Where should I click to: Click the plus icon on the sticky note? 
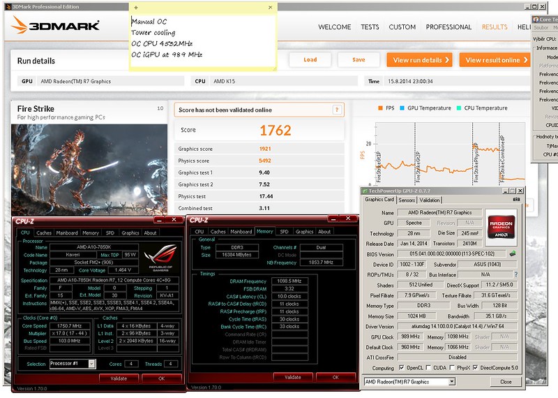pyautogui.click(x=136, y=8)
